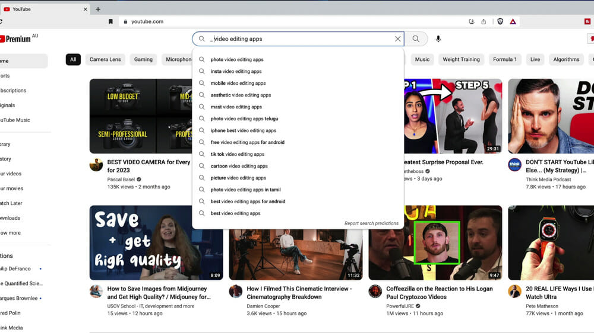Open new browser tab with plus icon
Image resolution: width=594 pixels, height=333 pixels.
click(x=98, y=9)
